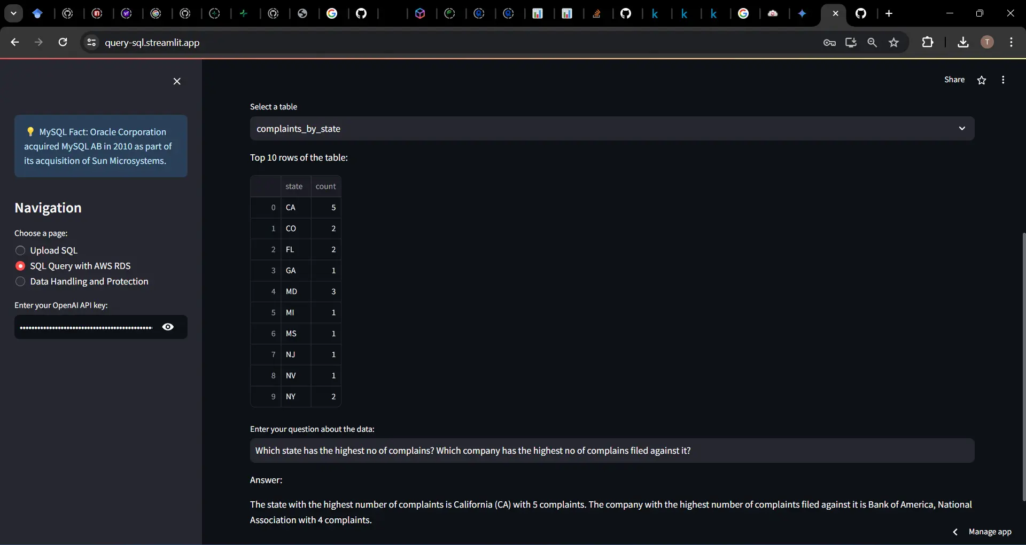Close the active Streamlit browser tab

point(835,13)
